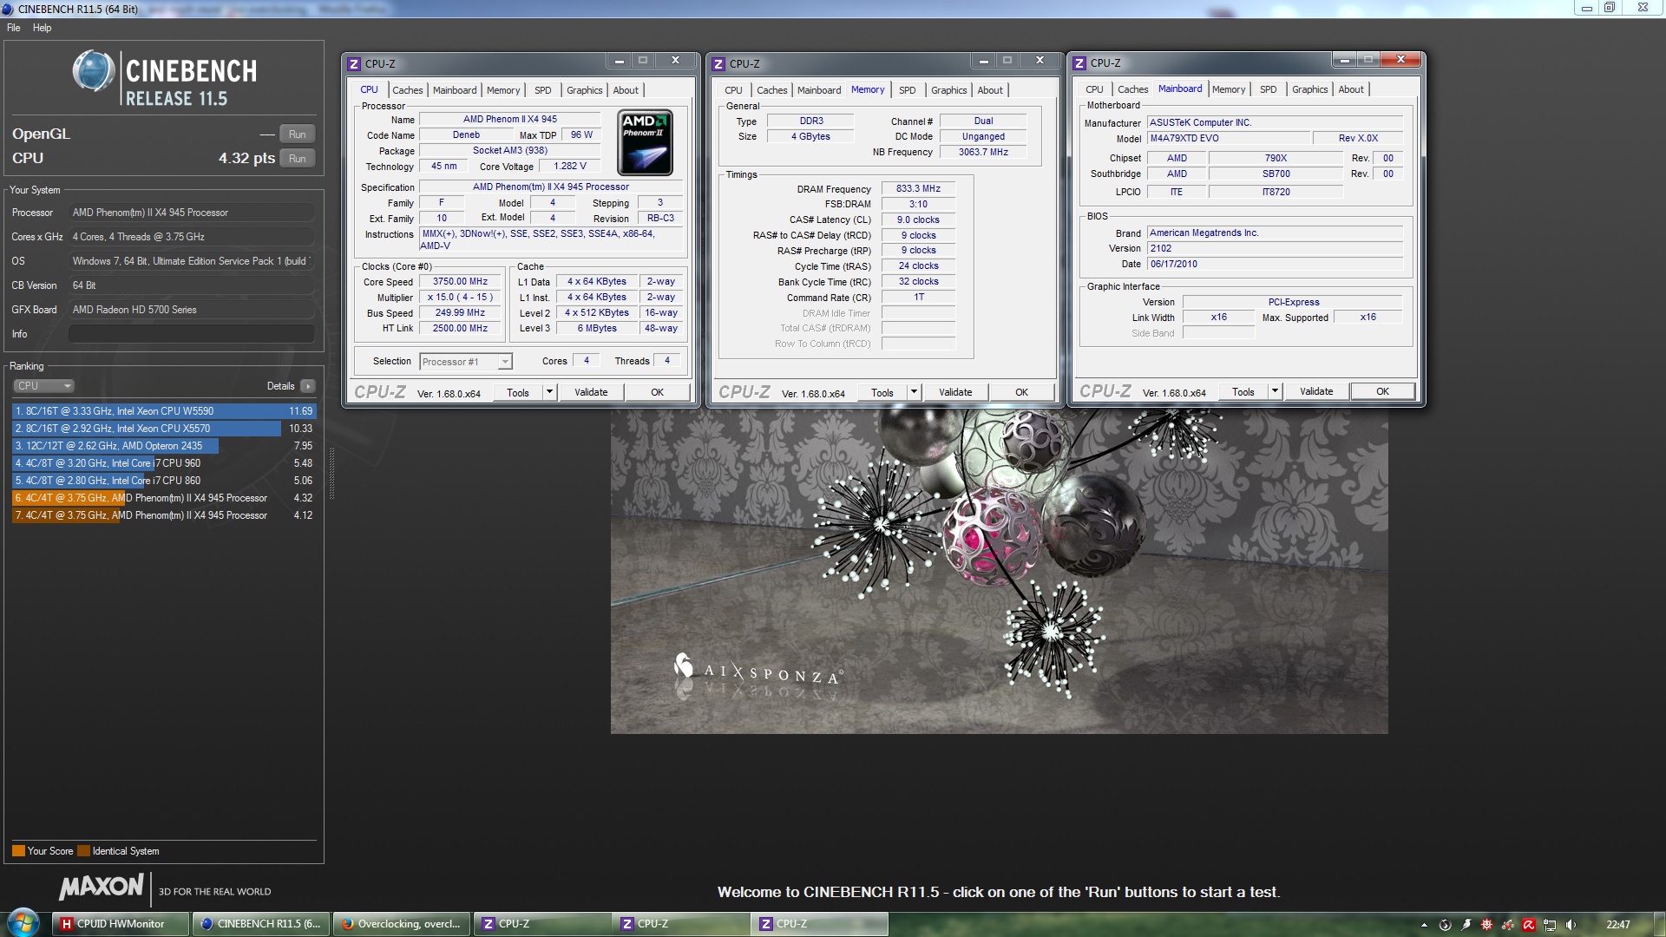Click the taskbar clock showing 22:47
This screenshot has height=937, width=1666.
(1617, 925)
